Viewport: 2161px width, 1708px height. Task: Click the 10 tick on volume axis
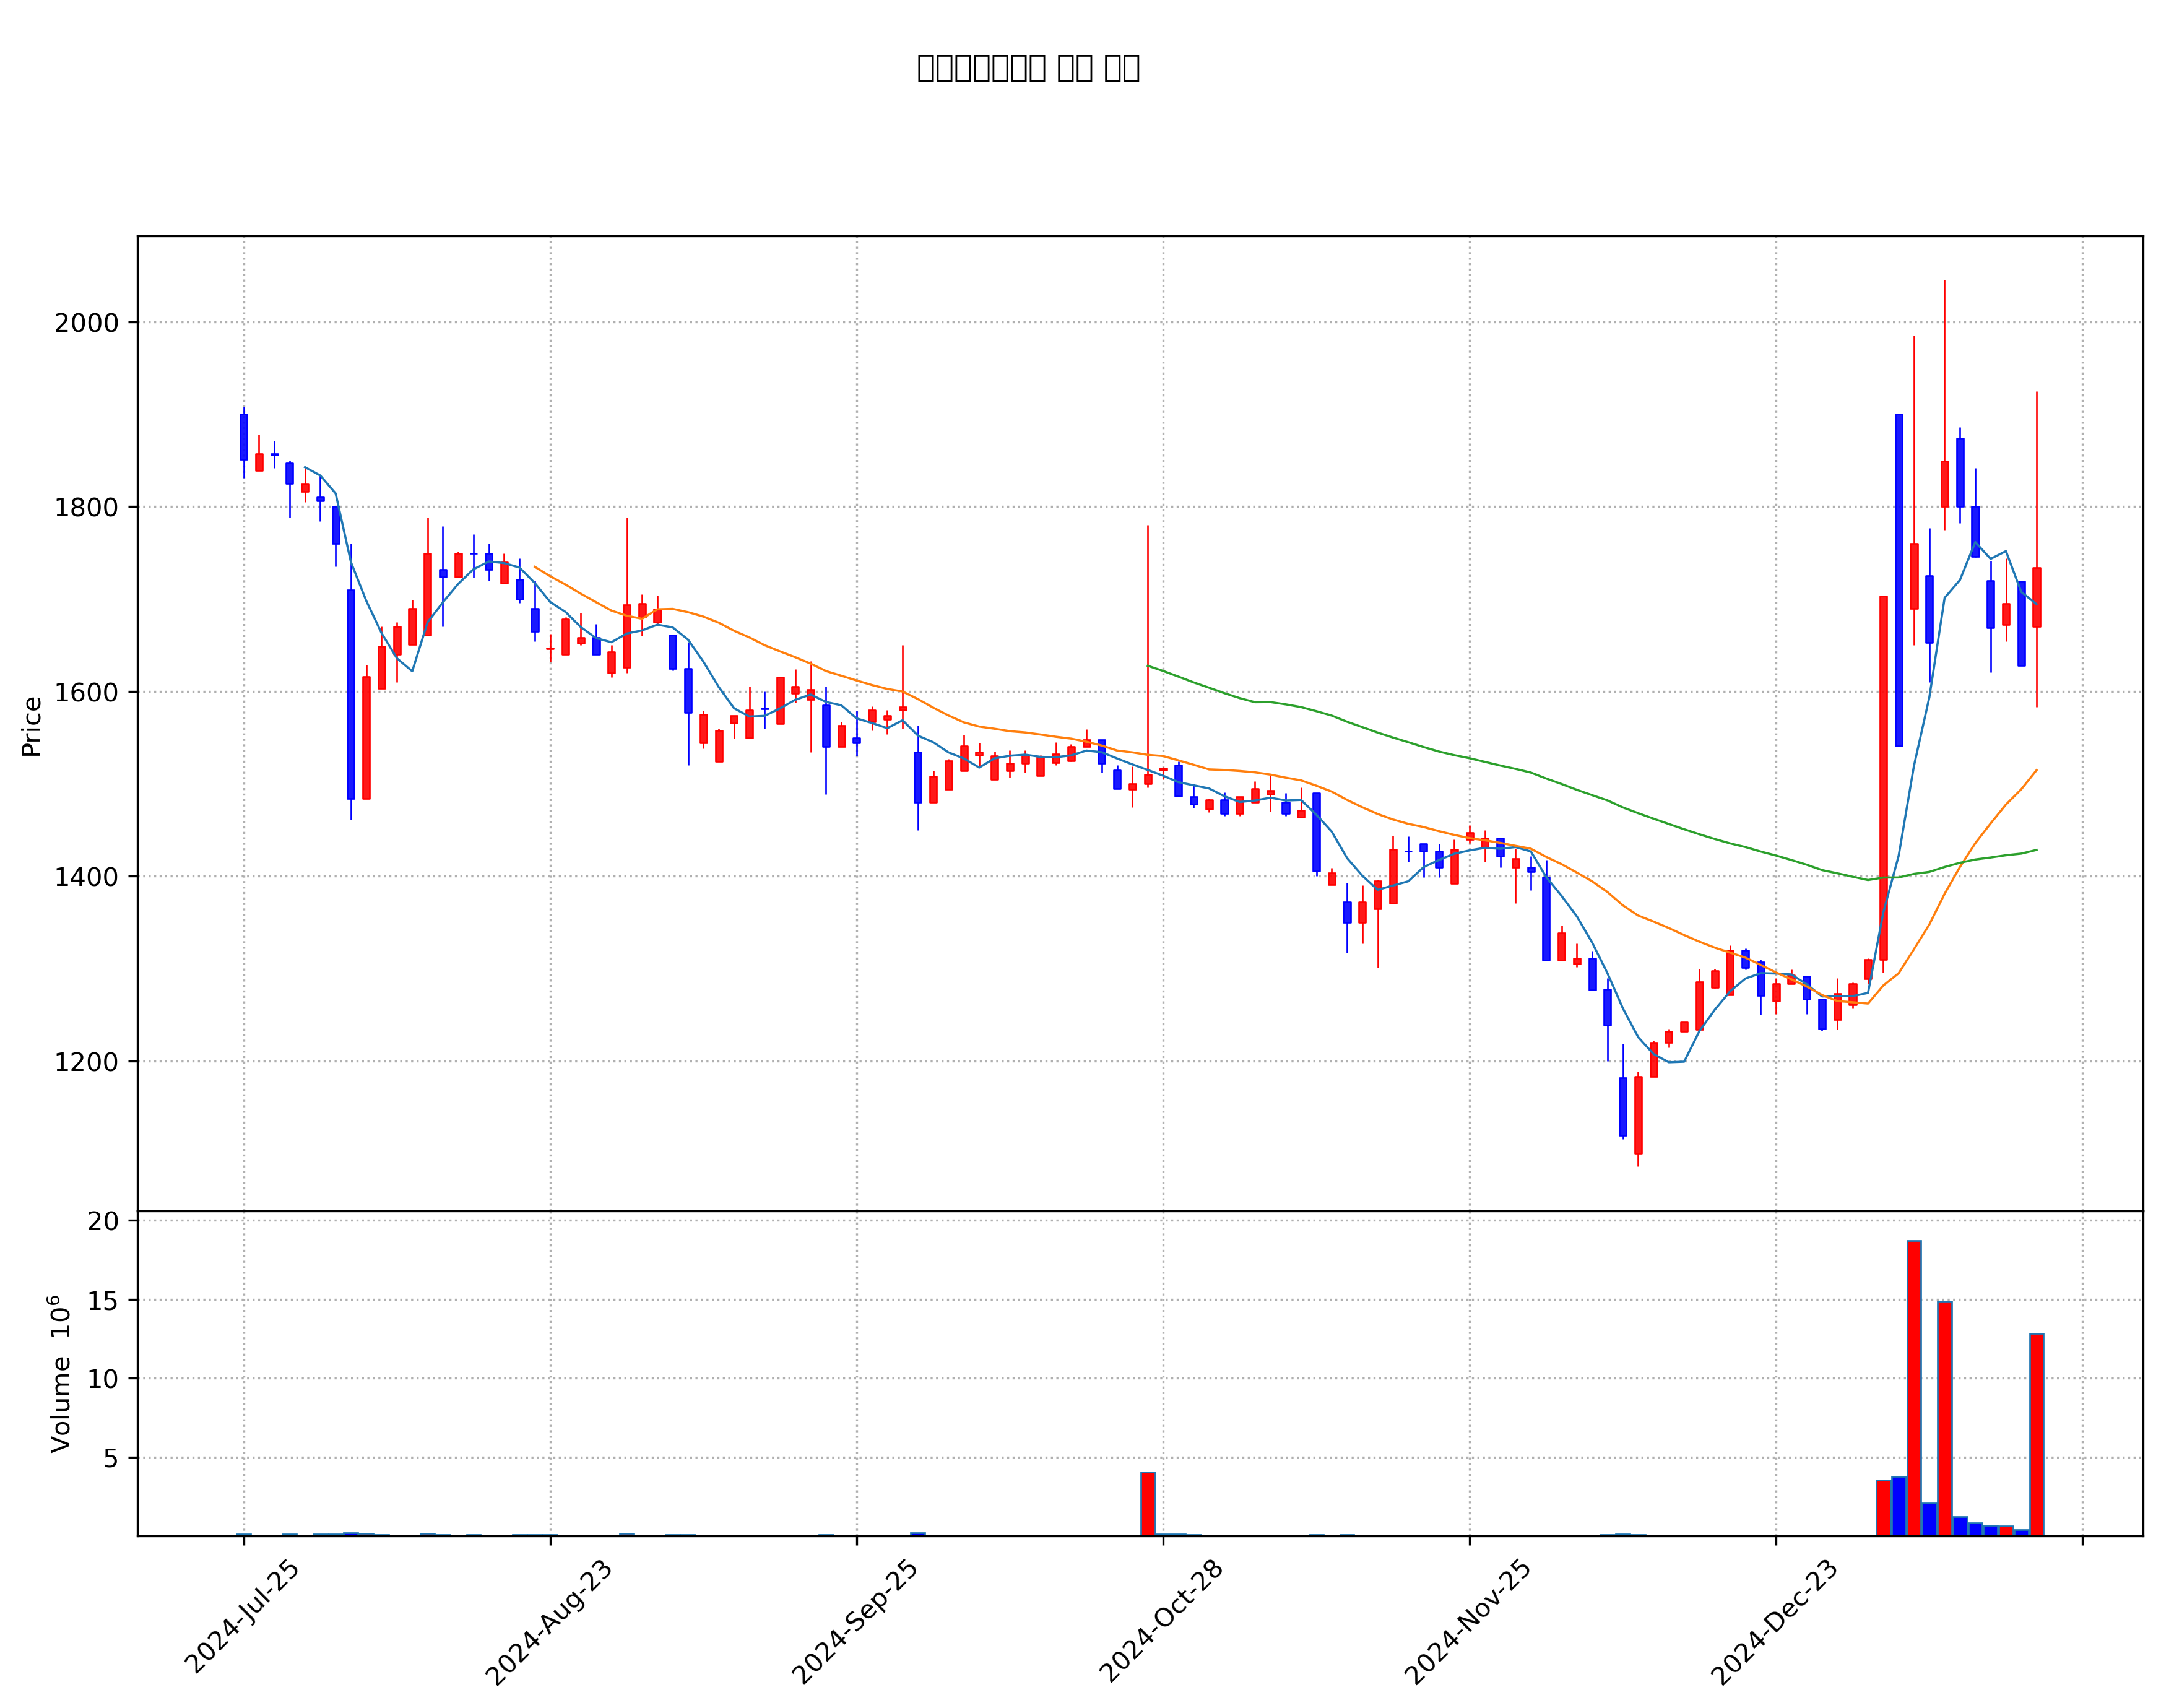pyautogui.click(x=103, y=1380)
